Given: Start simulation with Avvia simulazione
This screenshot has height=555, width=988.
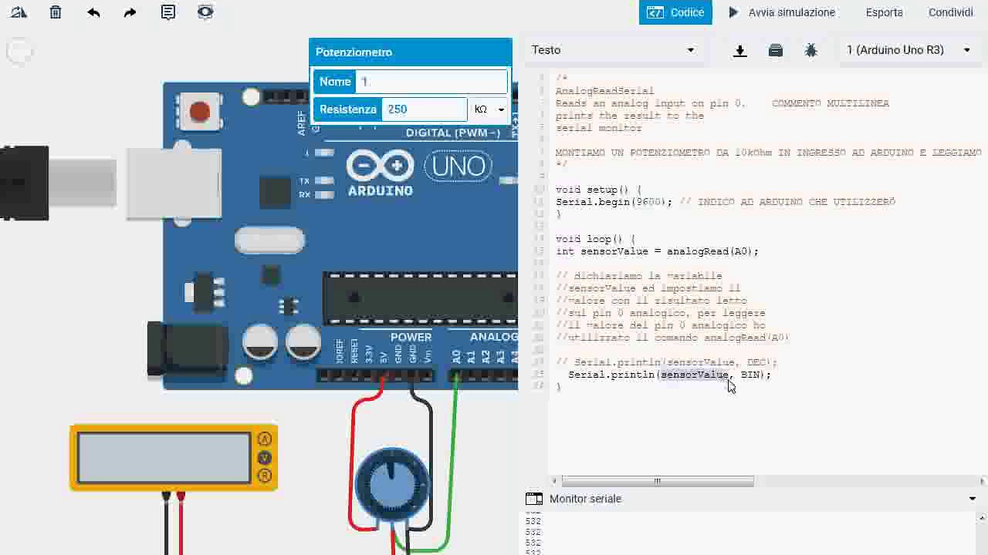Looking at the screenshot, I should pos(782,12).
